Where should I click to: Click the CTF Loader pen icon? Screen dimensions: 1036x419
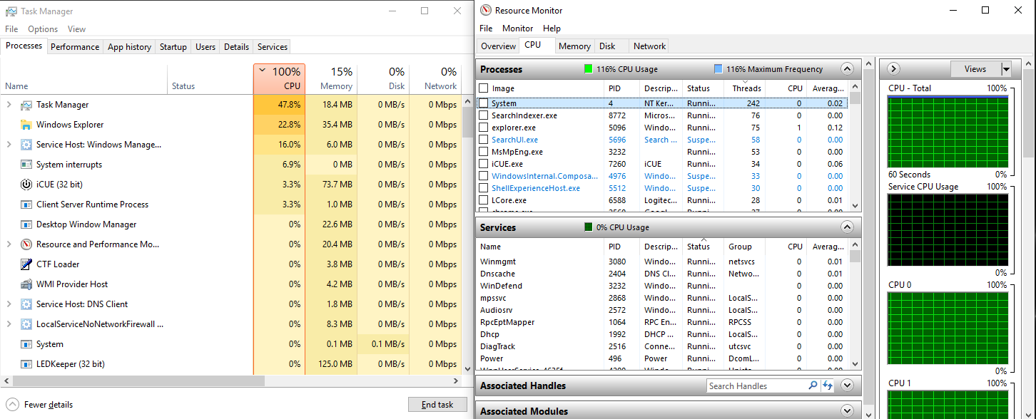26,264
